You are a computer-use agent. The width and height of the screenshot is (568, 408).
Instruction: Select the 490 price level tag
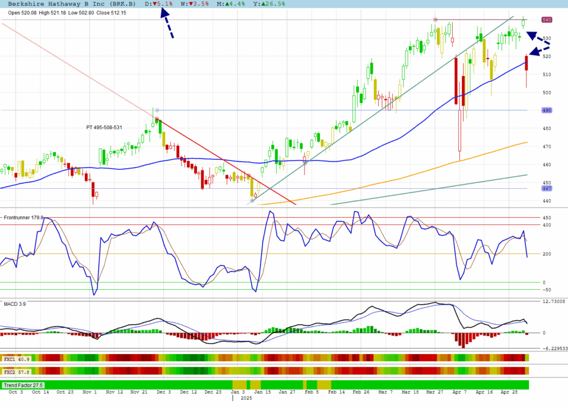coord(546,110)
